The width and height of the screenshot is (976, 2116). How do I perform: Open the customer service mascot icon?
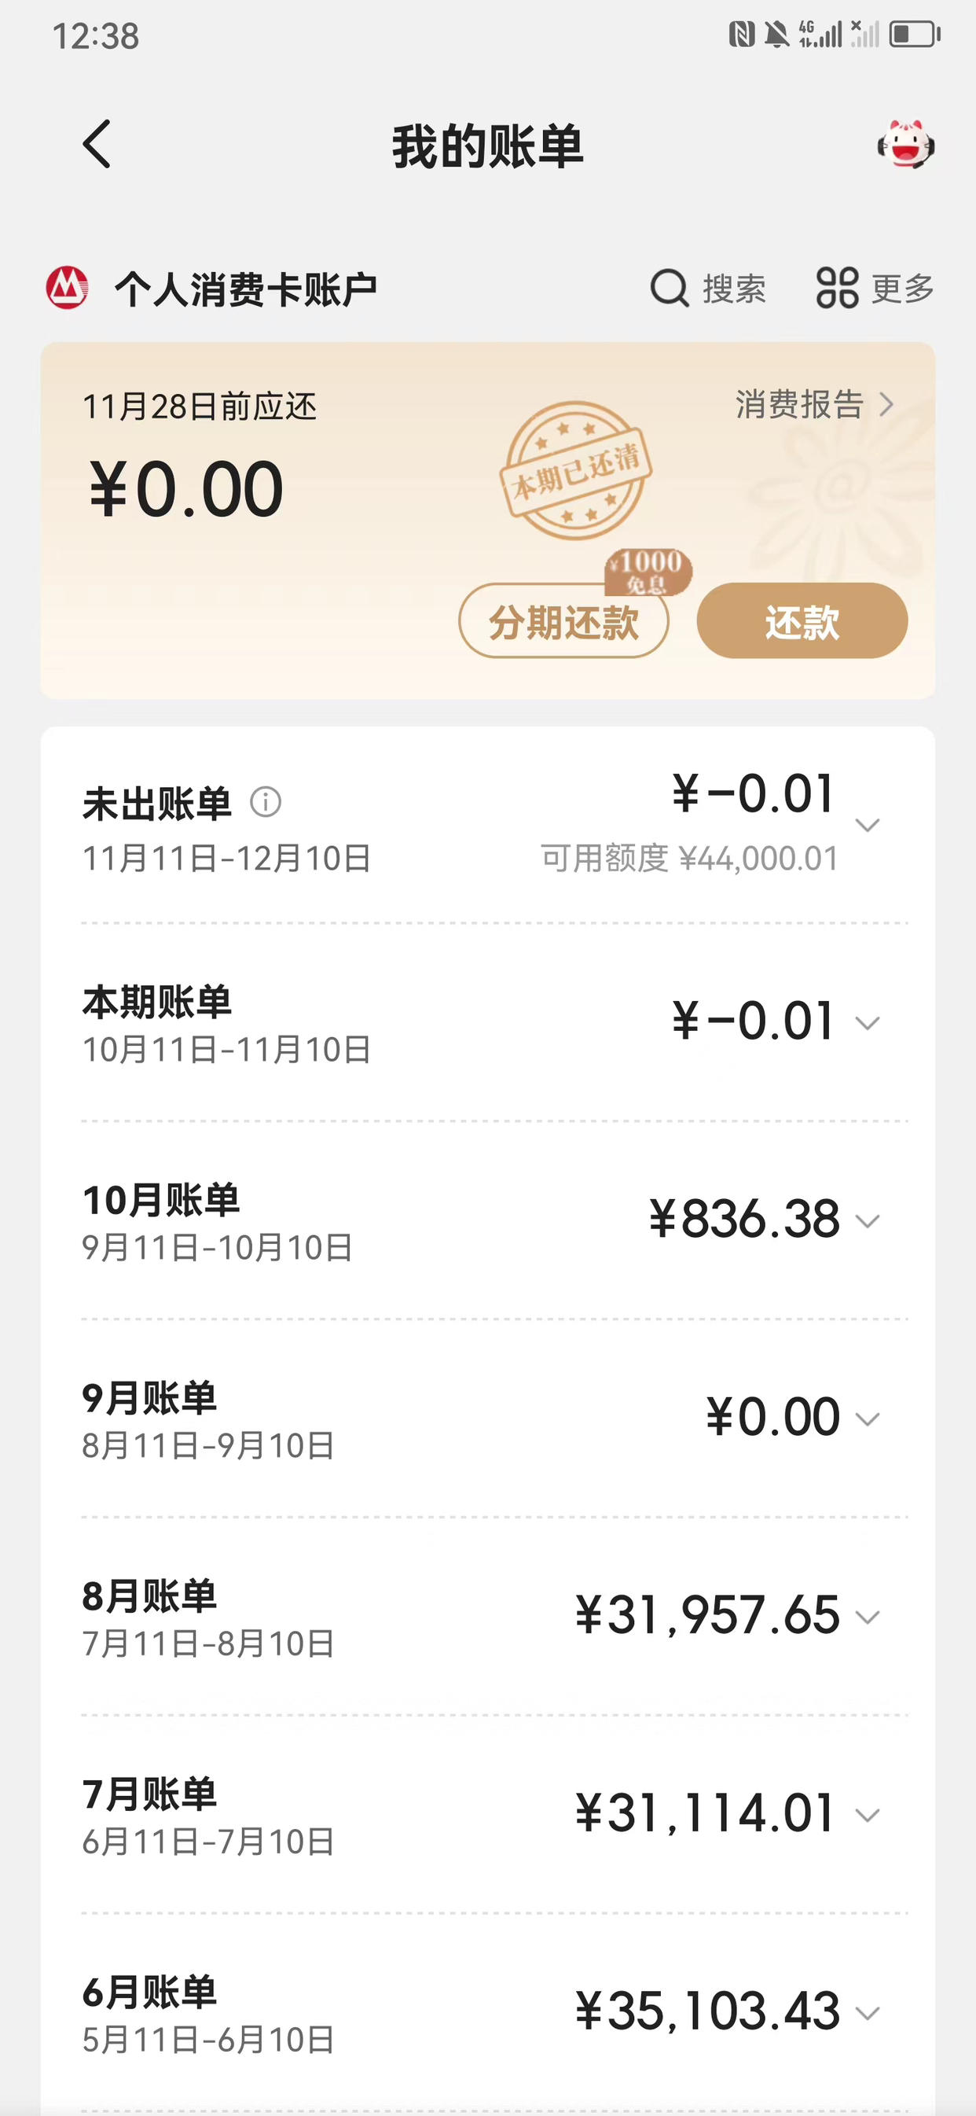coord(905,145)
